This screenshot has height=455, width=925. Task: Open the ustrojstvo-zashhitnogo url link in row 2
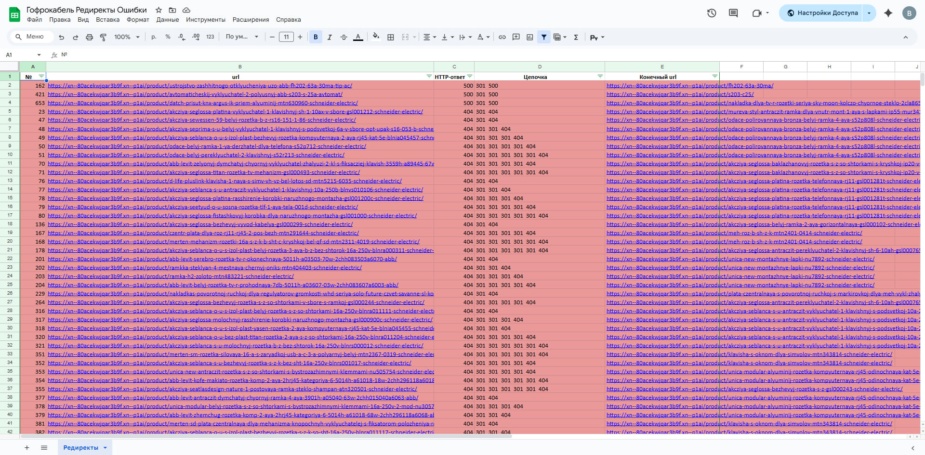point(200,86)
